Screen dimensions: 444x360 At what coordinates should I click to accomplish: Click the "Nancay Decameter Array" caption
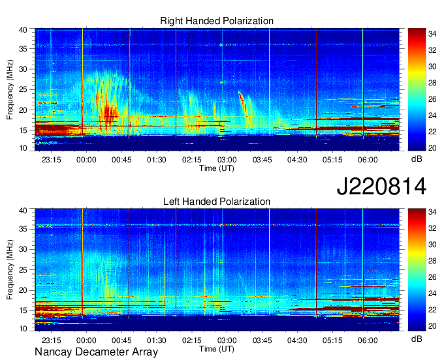(96, 352)
